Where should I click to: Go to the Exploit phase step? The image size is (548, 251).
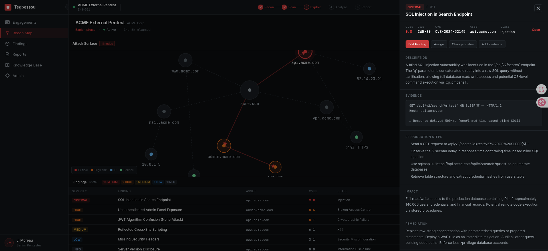click(312, 7)
